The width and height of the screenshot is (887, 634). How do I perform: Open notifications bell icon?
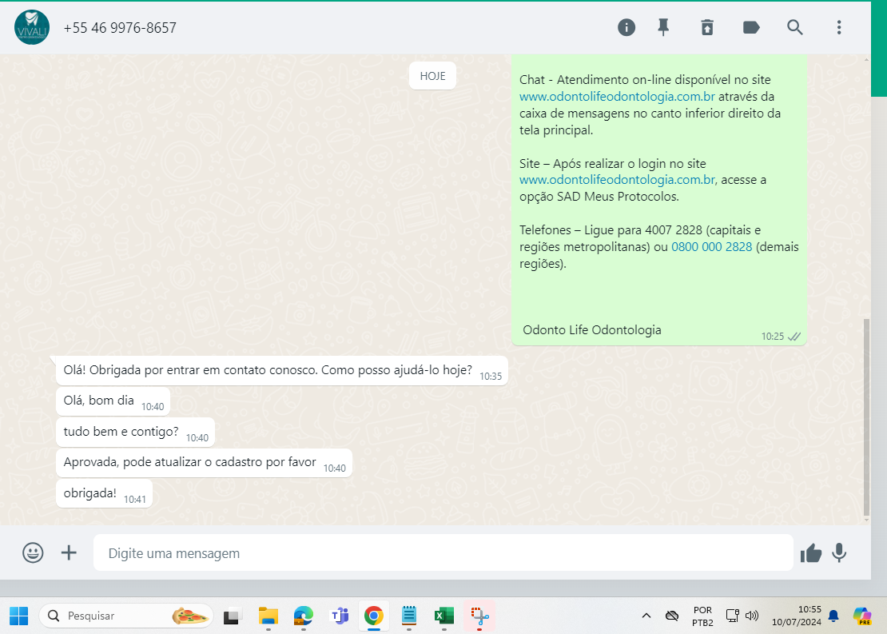tap(833, 616)
